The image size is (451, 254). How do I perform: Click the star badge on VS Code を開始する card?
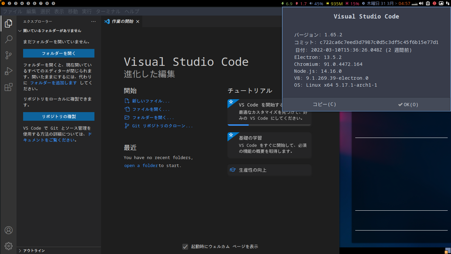[231, 102]
